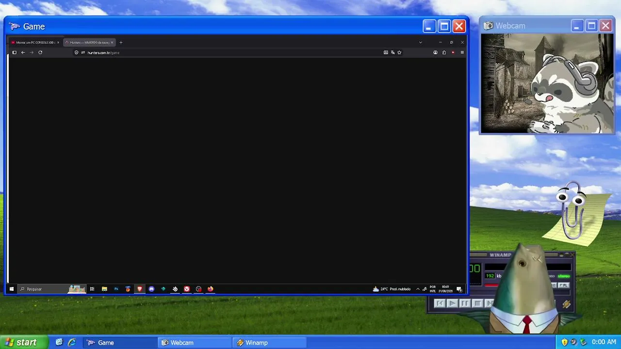Open the translate page icon
Image resolution: width=621 pixels, height=349 pixels.
pos(392,52)
